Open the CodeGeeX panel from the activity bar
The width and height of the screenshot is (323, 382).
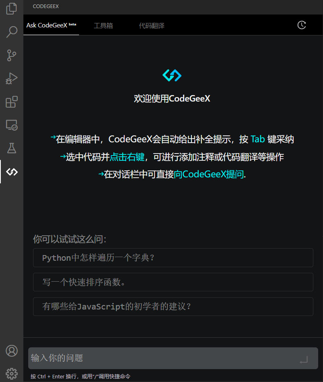point(12,172)
